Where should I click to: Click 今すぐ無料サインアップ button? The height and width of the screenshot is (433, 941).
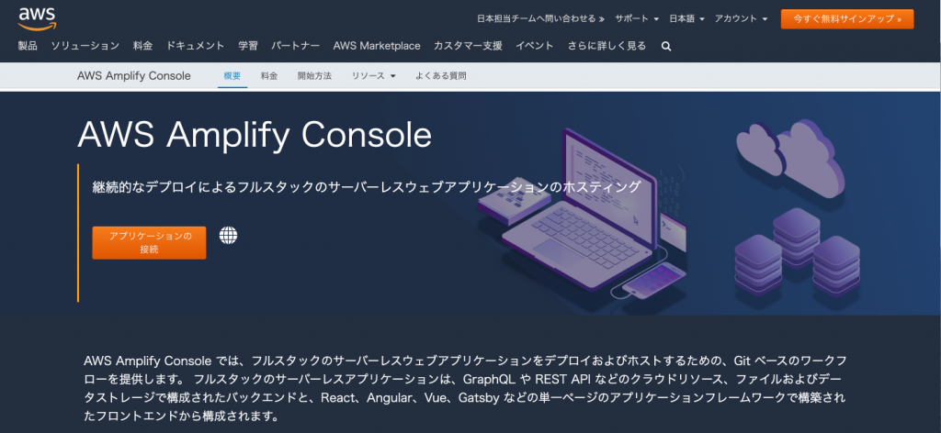click(846, 18)
